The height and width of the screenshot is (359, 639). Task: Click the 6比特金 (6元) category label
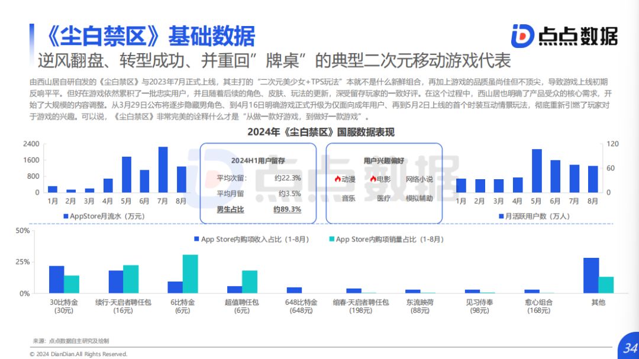(x=183, y=306)
